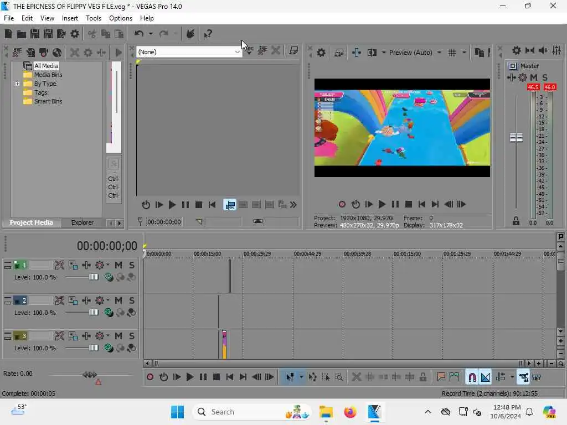
Task: Select the Smart Bins folder
Action: coord(48,102)
